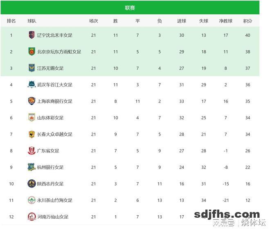Open the 山东体彩女足 team name link
Image resolution: width=270 pixels, height=230 pixels.
pyautogui.click(x=50, y=118)
